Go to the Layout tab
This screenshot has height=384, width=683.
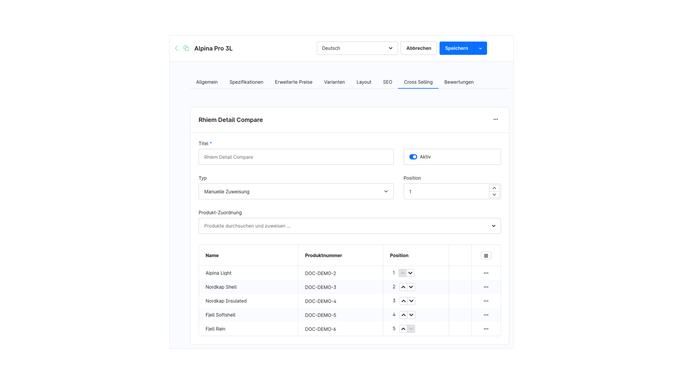point(364,82)
